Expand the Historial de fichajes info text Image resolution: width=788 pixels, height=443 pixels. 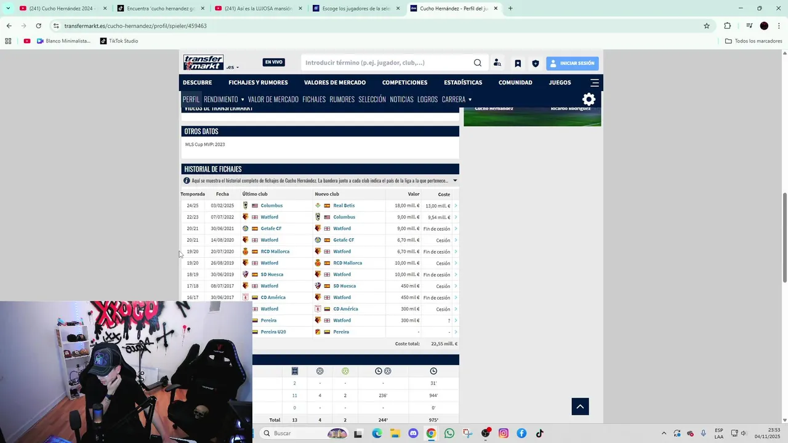coord(455,181)
